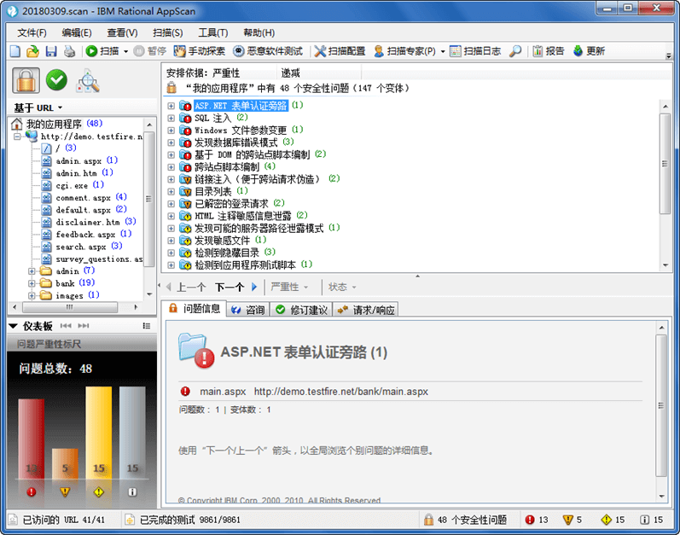Click the orange medium-severity icon under the chart
680x535 pixels.
coord(65,492)
